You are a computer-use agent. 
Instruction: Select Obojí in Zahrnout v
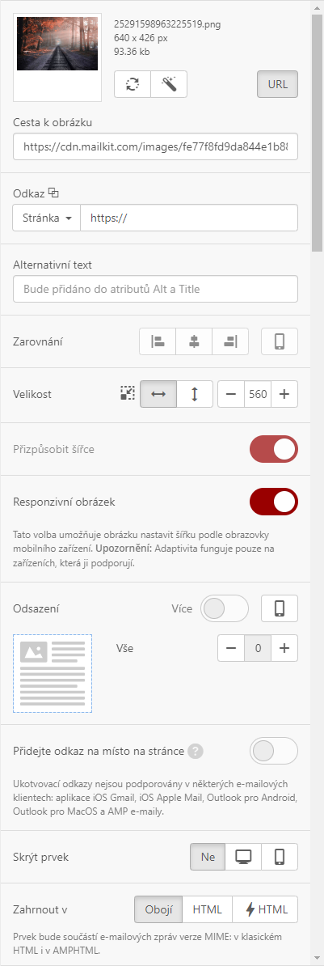click(x=158, y=909)
